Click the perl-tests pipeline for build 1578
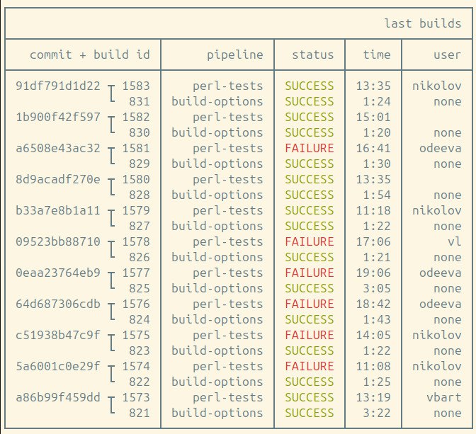This screenshot has height=434, width=476. coord(227,241)
